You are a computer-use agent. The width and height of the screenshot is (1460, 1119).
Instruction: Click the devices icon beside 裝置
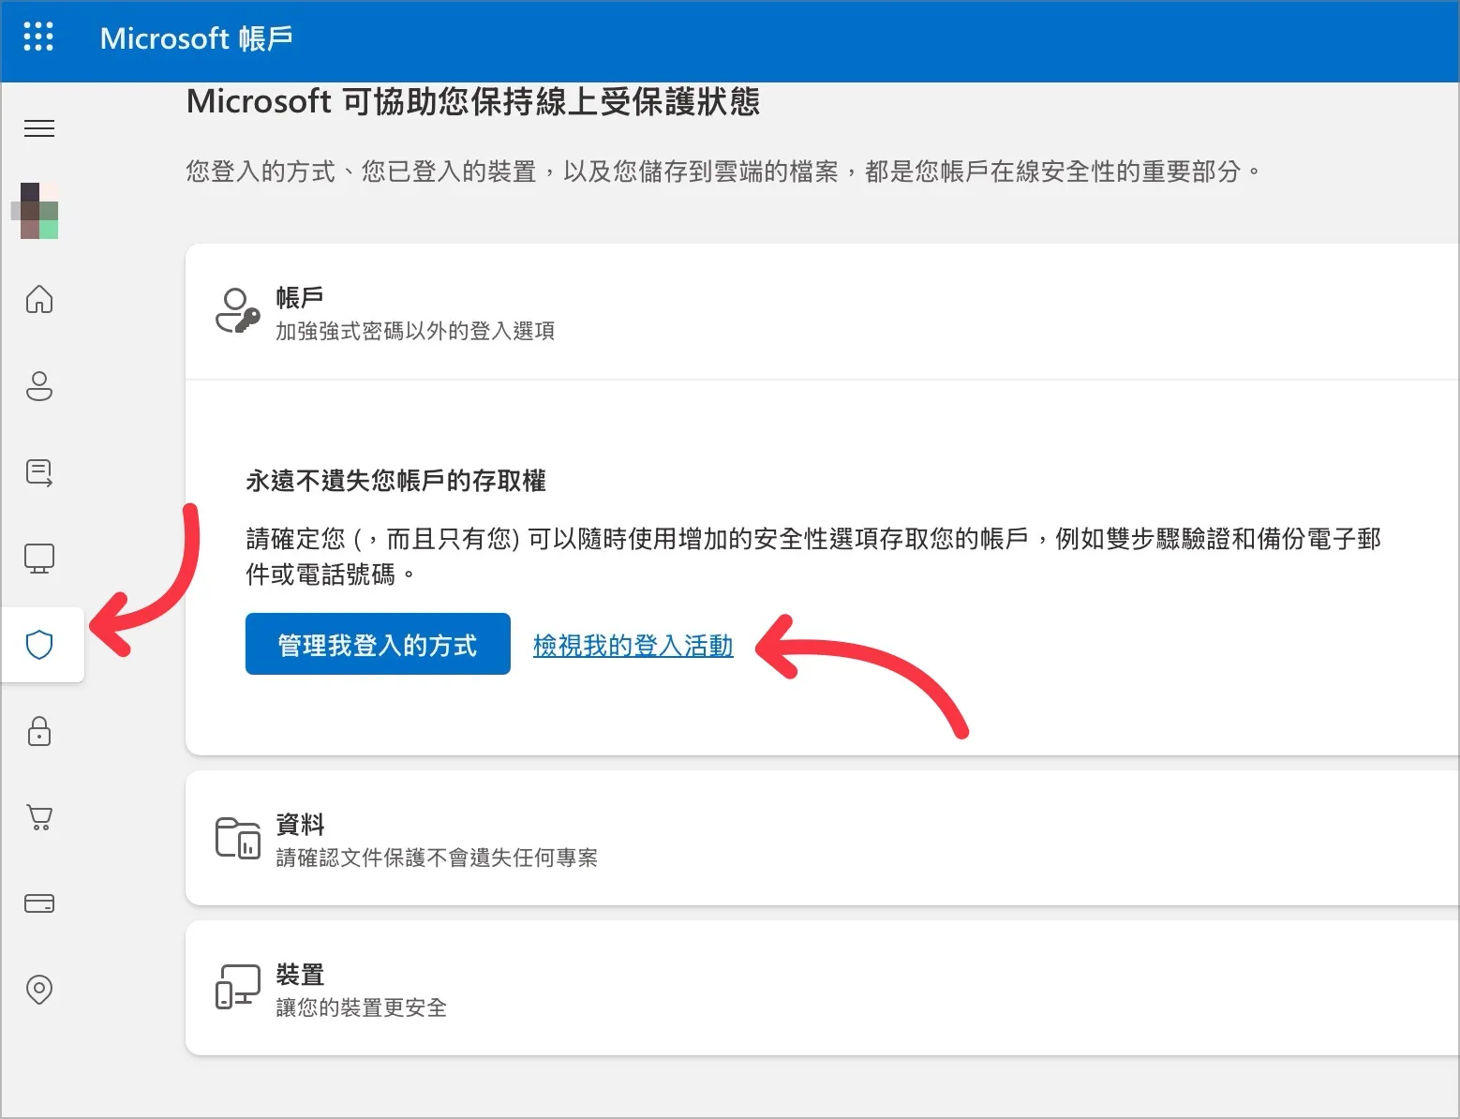click(x=238, y=988)
